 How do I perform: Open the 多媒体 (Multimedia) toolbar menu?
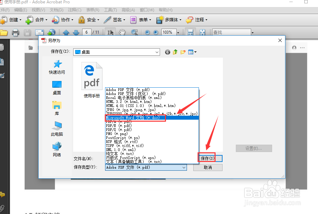pyautogui.click(x=169, y=20)
